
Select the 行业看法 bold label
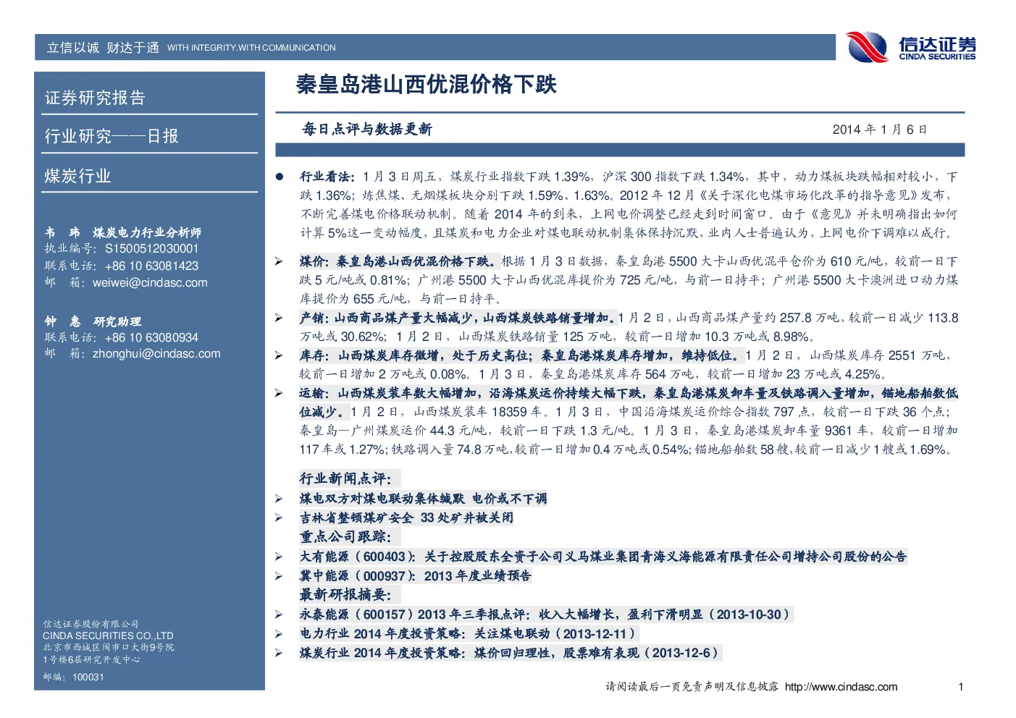point(327,177)
